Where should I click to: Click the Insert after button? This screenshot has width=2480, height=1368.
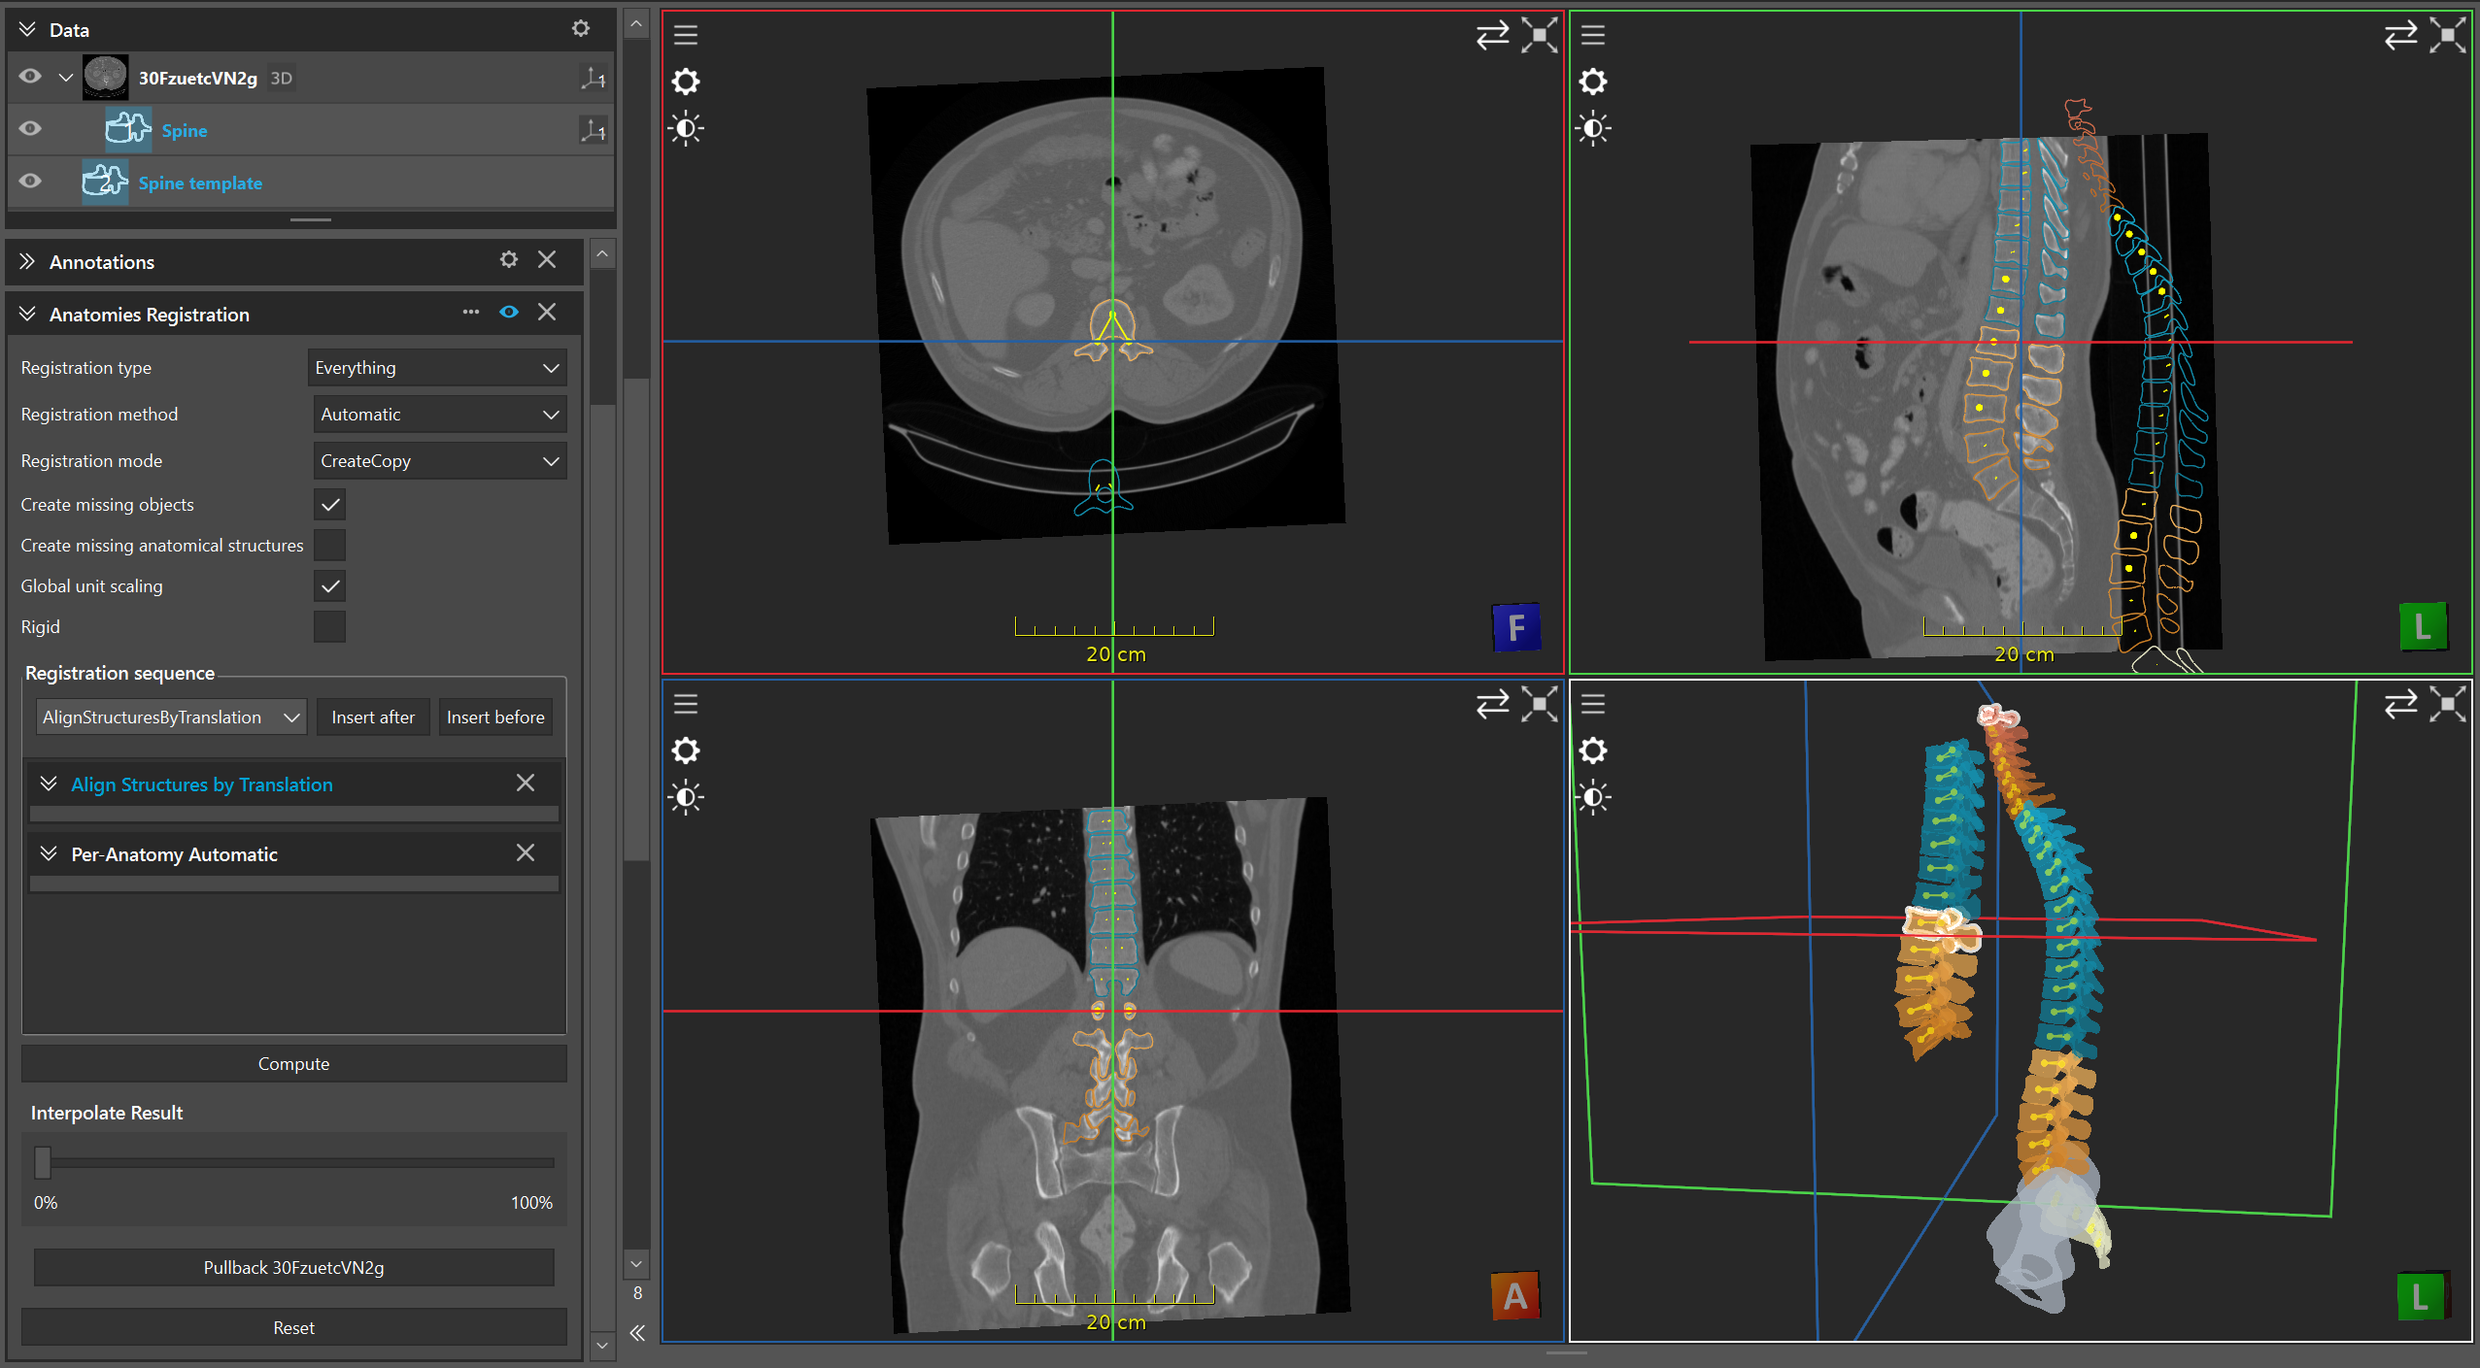(x=373, y=717)
